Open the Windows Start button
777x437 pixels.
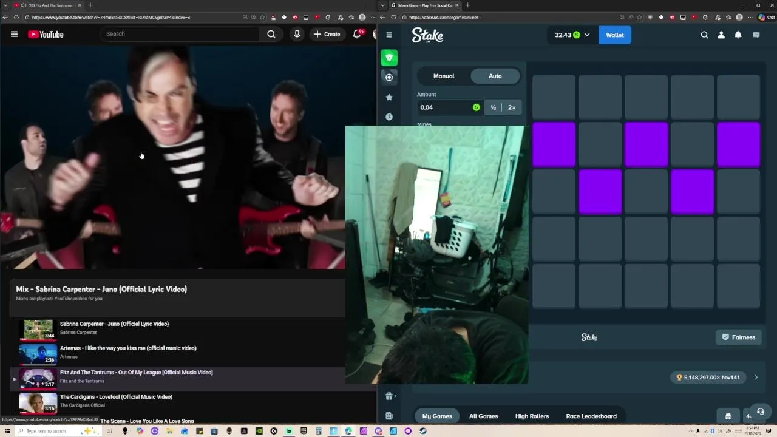point(7,431)
